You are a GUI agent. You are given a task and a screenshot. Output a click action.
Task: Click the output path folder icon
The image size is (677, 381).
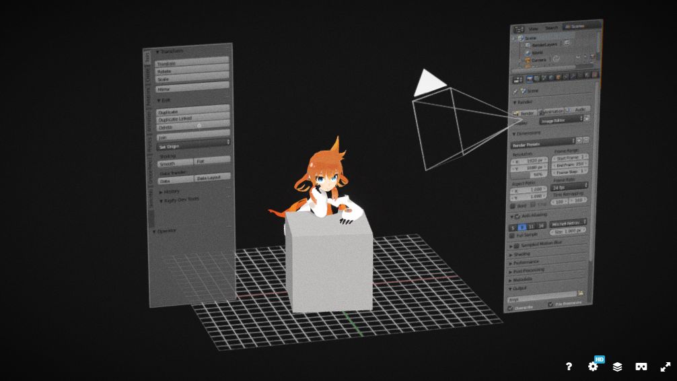pos(581,293)
